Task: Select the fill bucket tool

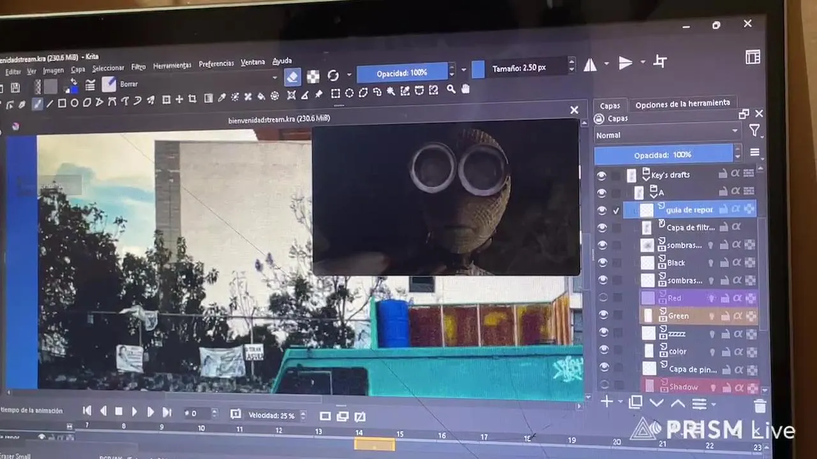Action: (261, 96)
